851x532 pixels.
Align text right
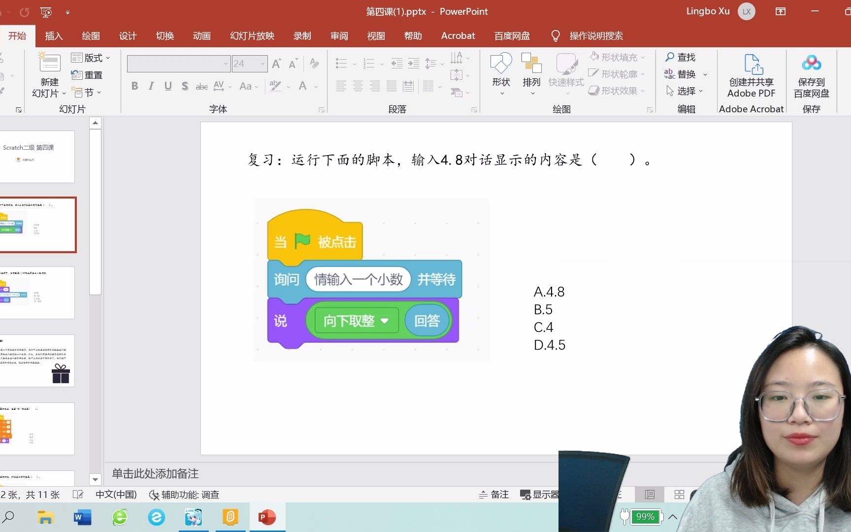click(375, 86)
